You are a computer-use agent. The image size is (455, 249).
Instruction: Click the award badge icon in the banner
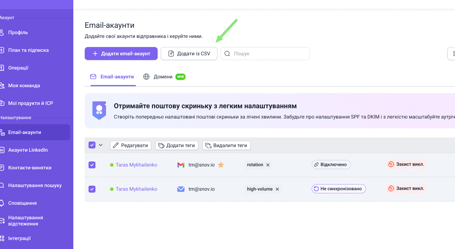pos(99,110)
